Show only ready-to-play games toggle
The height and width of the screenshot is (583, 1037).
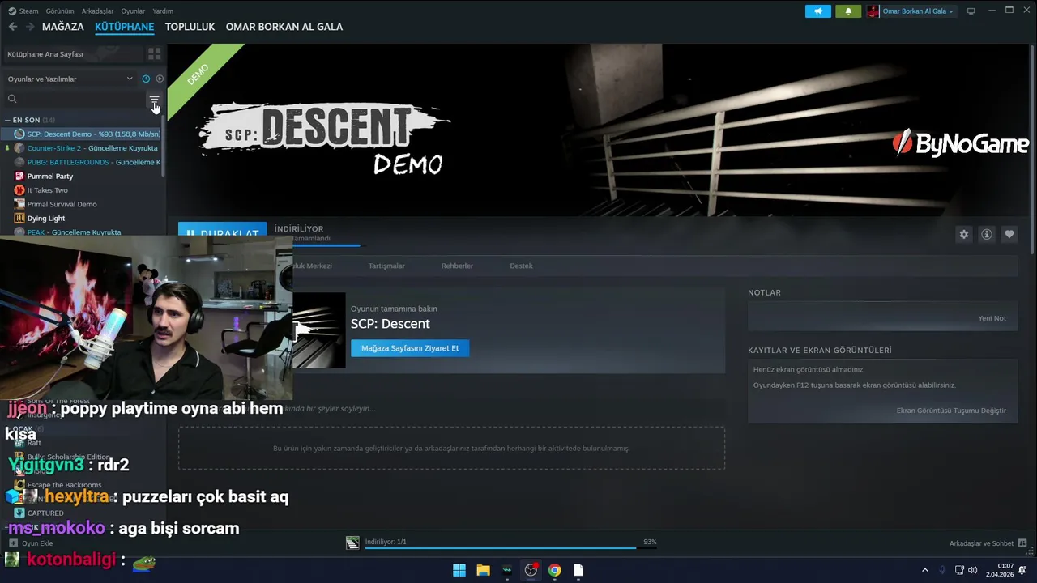pyautogui.click(x=160, y=79)
